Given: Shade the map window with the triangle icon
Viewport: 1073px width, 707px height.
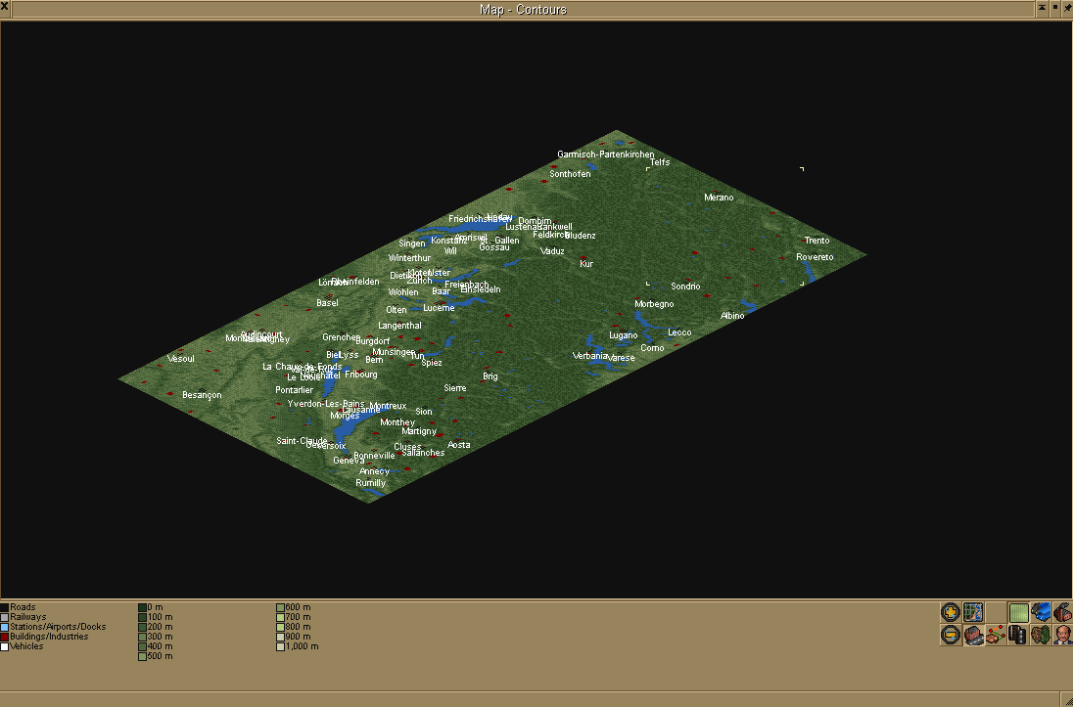Looking at the screenshot, I should pos(1042,8).
